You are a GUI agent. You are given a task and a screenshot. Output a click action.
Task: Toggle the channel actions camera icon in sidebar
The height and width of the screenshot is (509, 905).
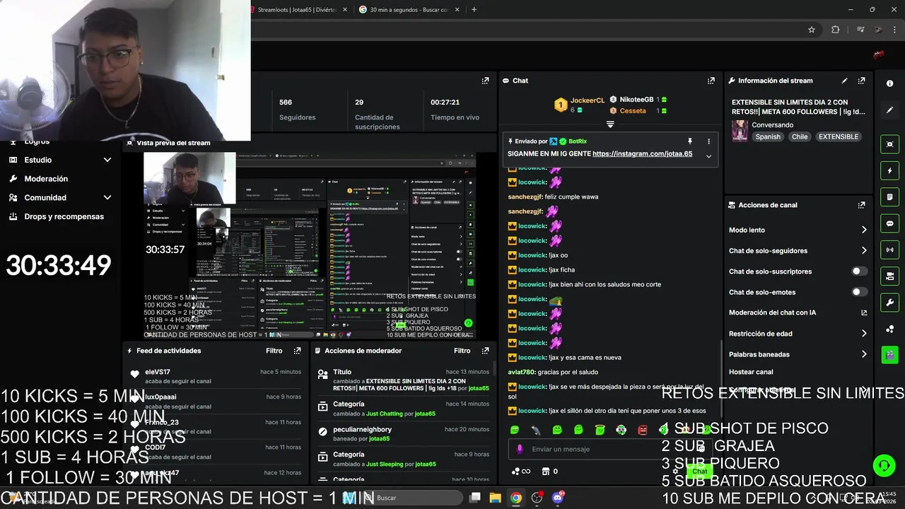[889, 276]
